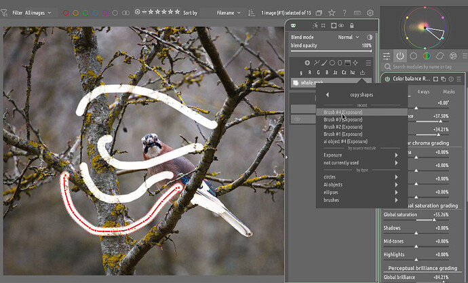Open the Sort by Filename dropdown
The height and width of the screenshot is (283, 468).
coord(229,13)
